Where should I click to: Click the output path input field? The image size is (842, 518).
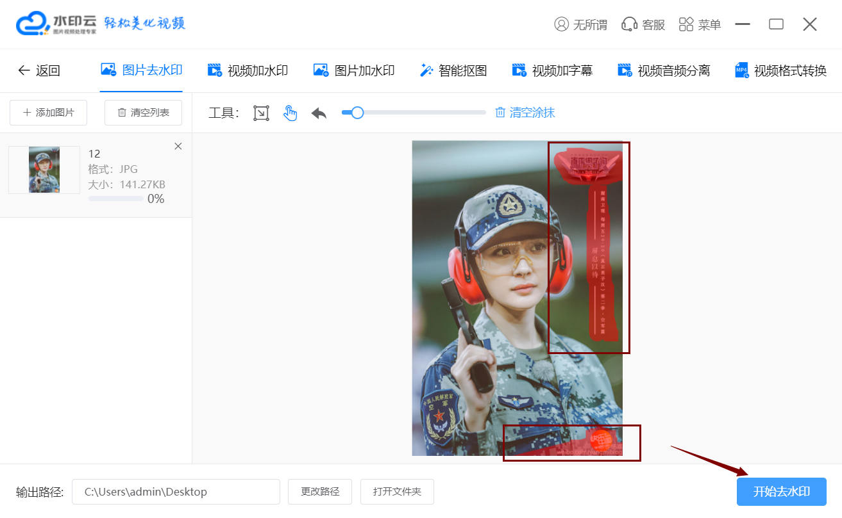point(176,492)
